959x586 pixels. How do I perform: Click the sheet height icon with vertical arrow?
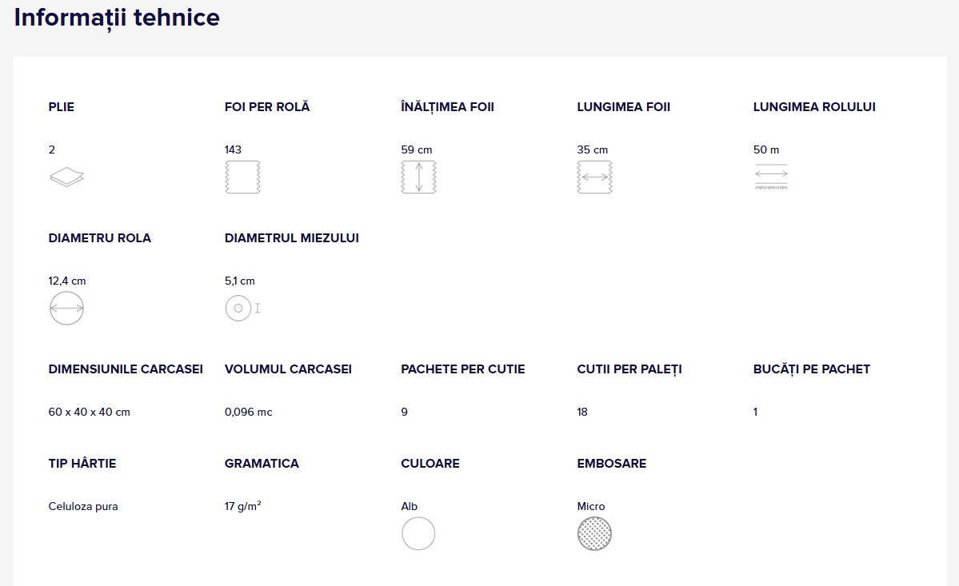coord(419,177)
